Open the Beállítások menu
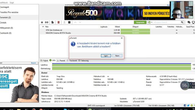 (x=4, y=2)
